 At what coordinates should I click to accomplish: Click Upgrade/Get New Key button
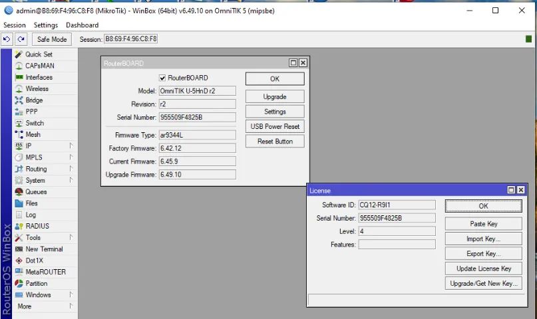(x=484, y=283)
